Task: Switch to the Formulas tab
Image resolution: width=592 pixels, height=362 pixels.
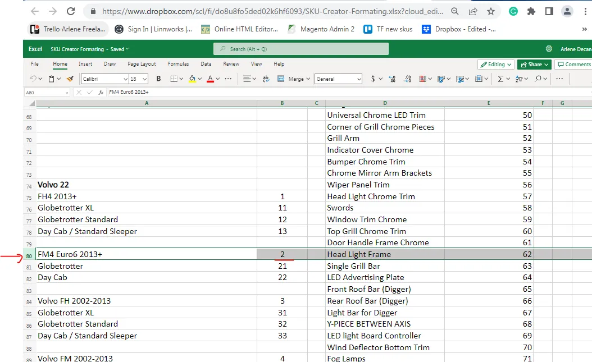Action: 178,64
